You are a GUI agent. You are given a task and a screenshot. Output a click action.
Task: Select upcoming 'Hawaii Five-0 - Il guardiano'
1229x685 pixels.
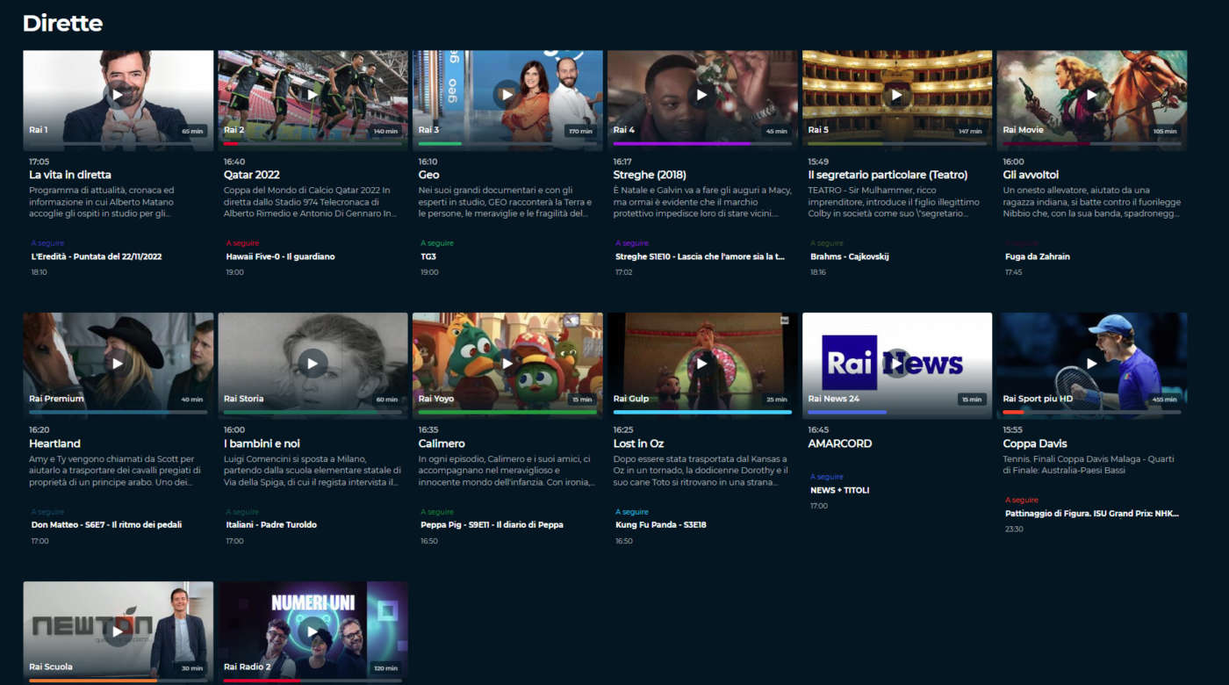point(280,256)
